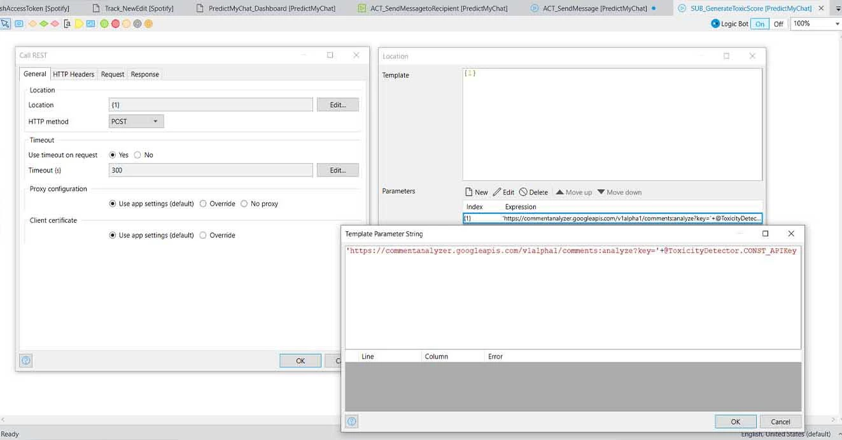842x440 pixels.
Task: Confirm Call REST dialog with OK
Action: tap(300, 360)
